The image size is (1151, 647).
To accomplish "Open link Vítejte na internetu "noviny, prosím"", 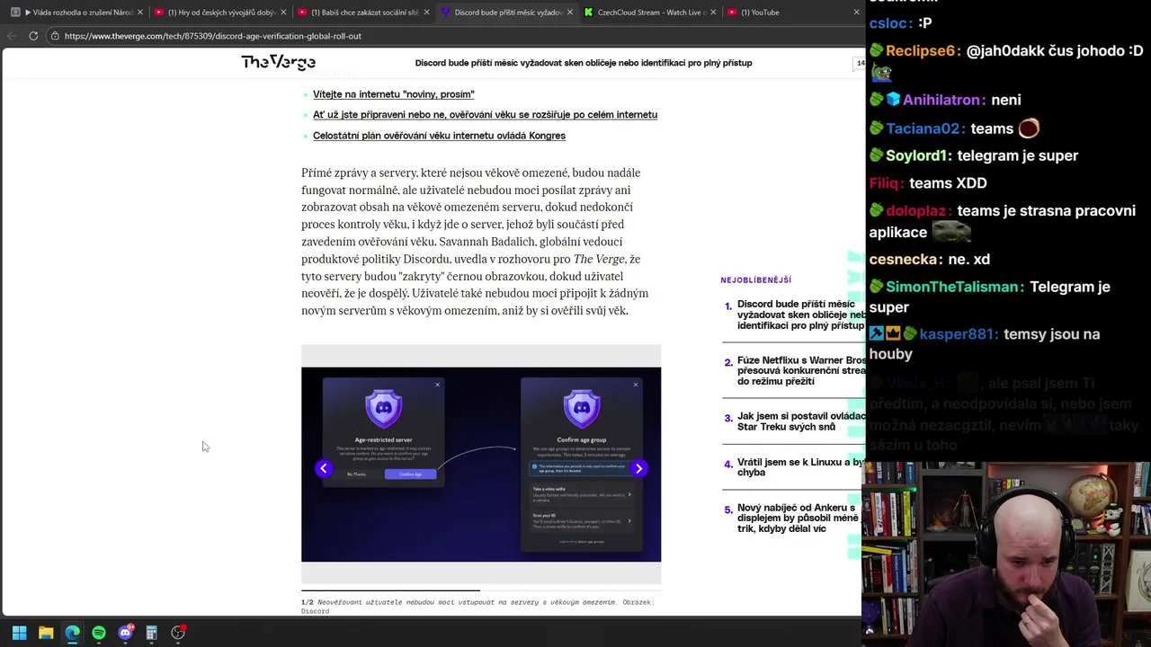I will click(x=394, y=94).
